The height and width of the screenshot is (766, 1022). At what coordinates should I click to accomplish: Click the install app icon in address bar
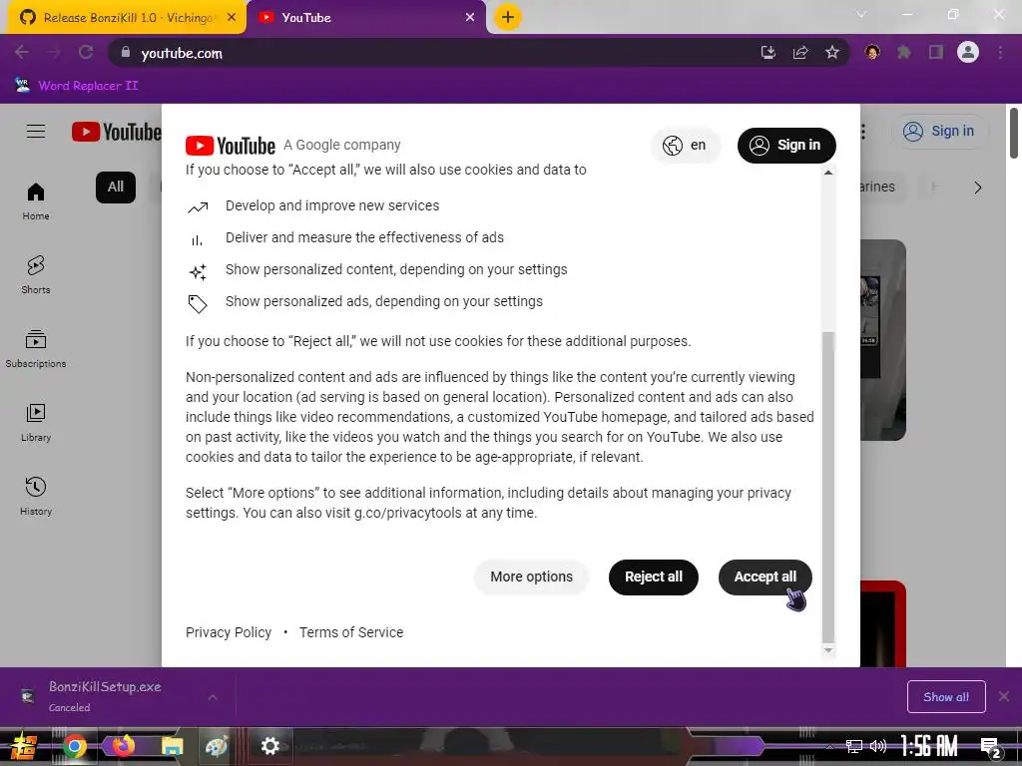(x=768, y=53)
